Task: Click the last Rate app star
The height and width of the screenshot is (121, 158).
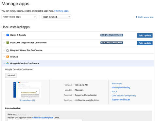Action: click(x=25, y=114)
